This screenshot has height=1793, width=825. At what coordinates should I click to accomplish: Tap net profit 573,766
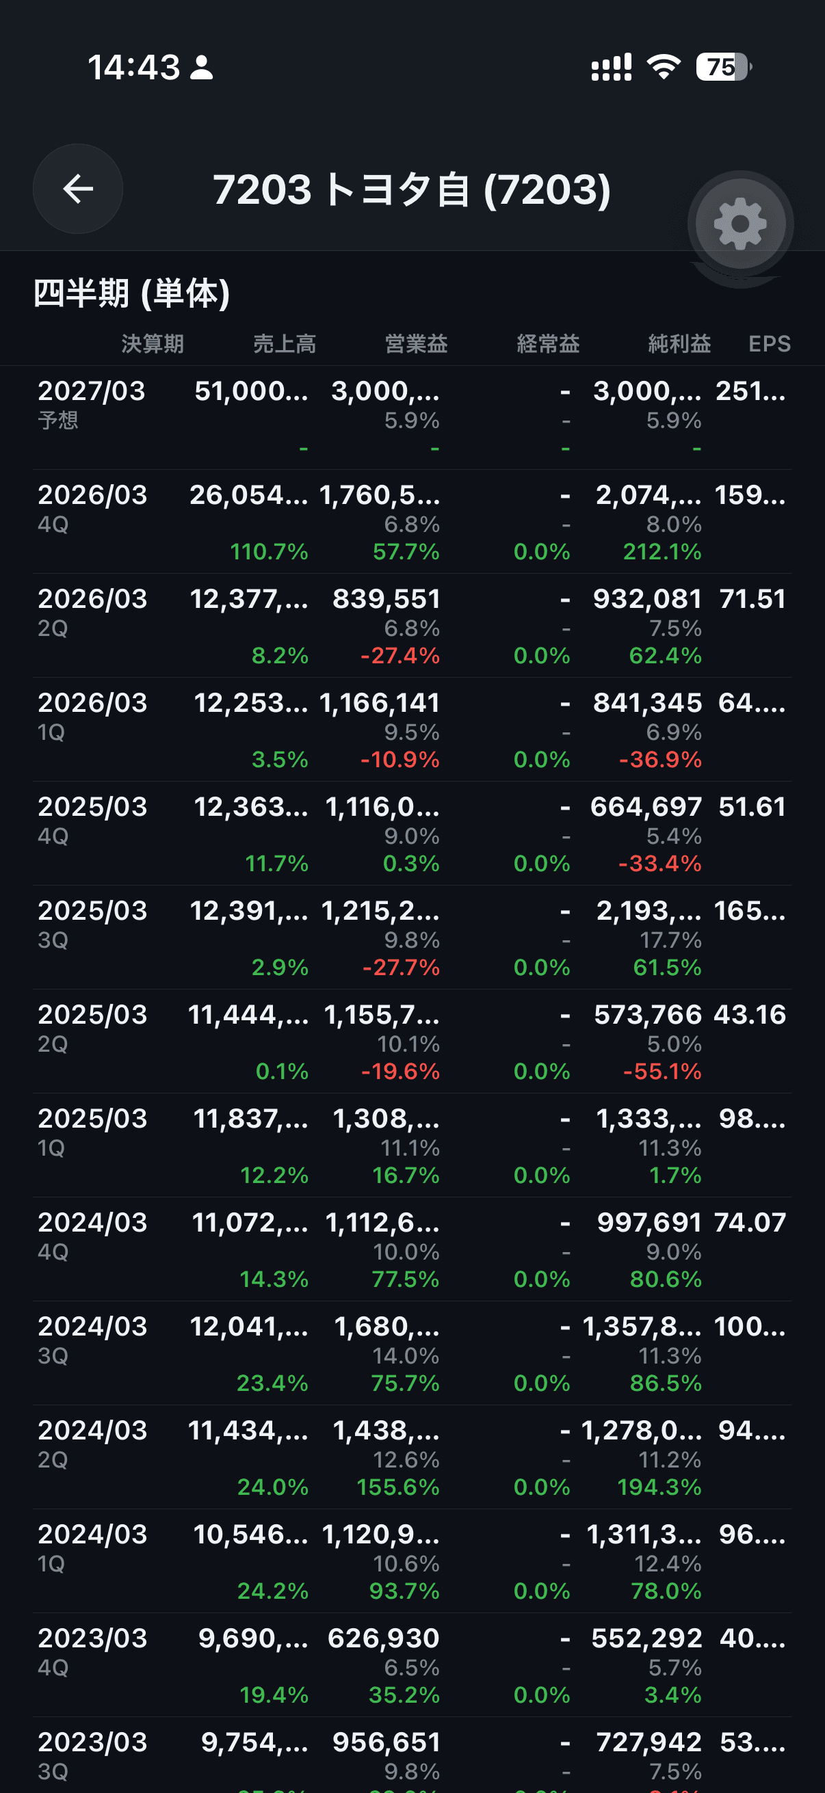[647, 1015]
